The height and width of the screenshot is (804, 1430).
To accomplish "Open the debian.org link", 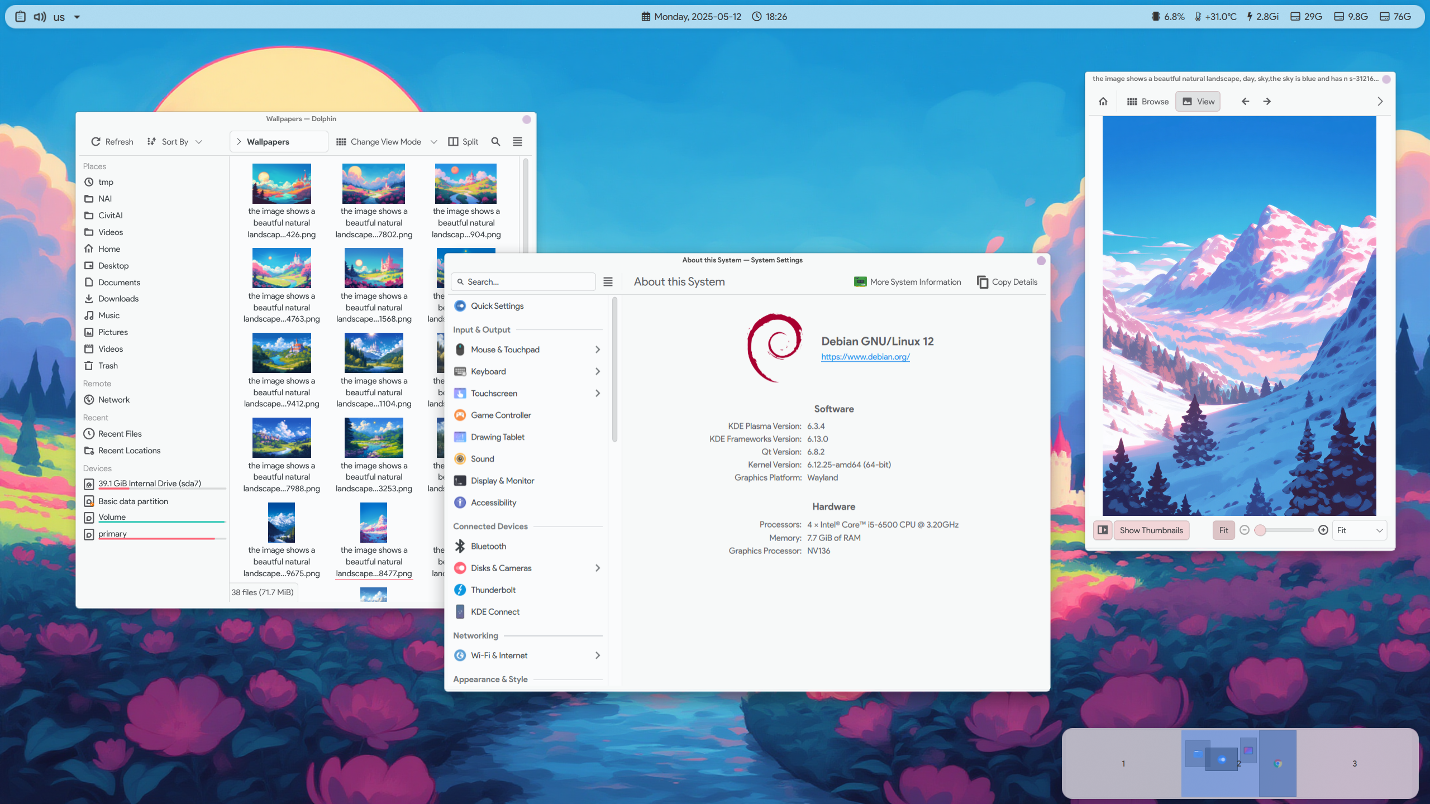I will click(x=865, y=357).
